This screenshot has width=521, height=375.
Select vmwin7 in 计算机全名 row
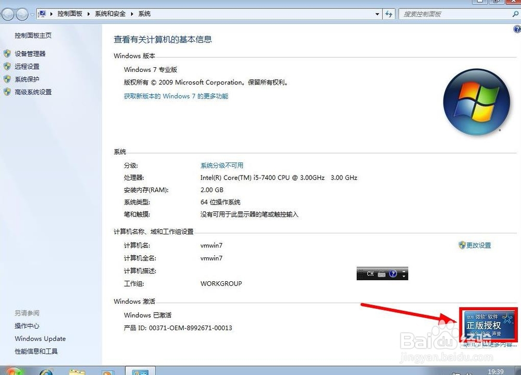coord(212,258)
